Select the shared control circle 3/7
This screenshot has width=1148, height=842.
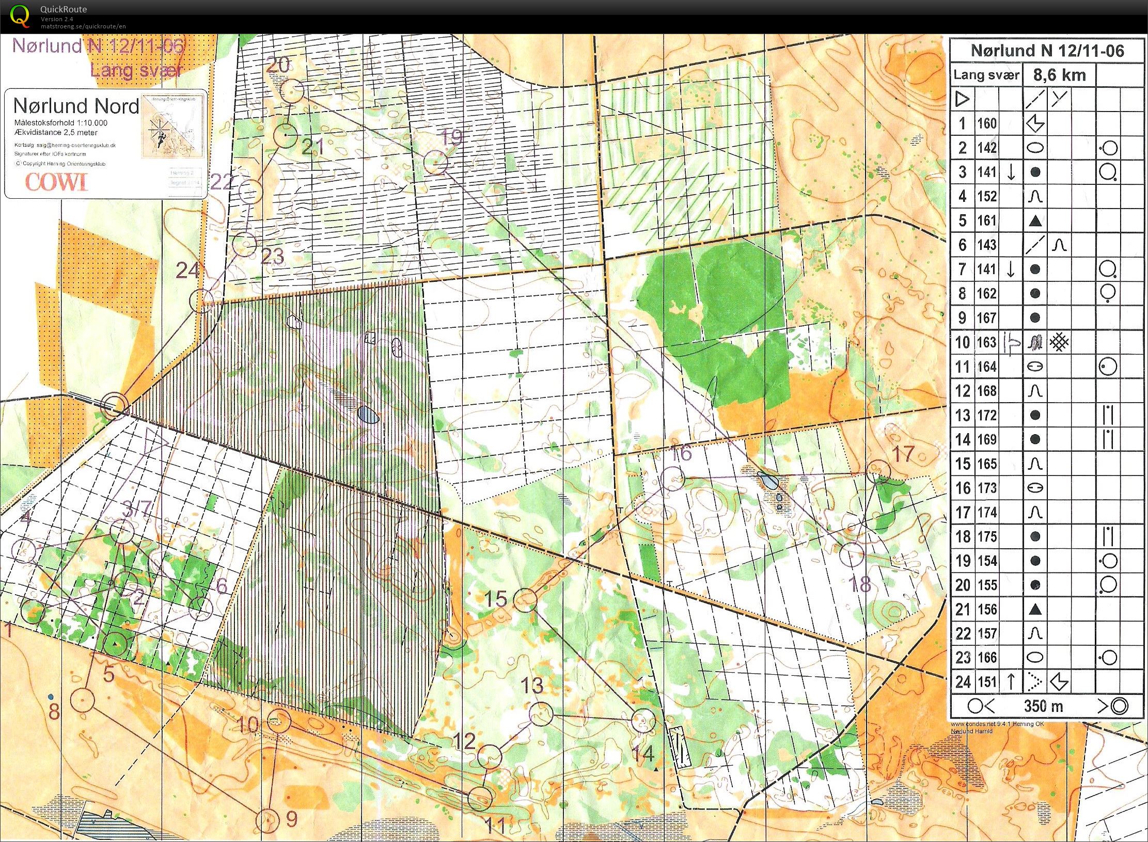pyautogui.click(x=122, y=532)
